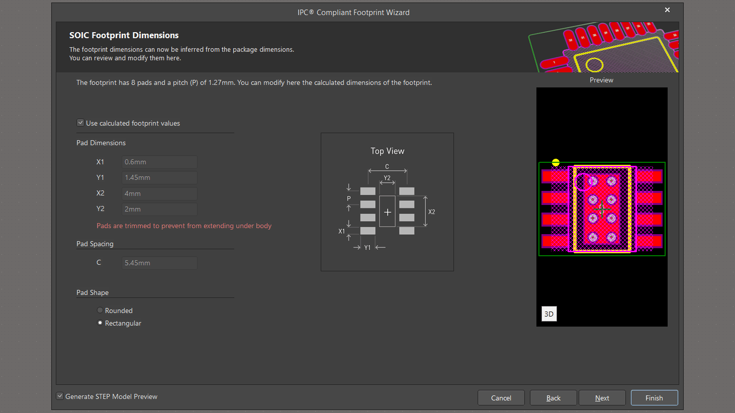The image size is (735, 413).
Task: Proceed with the Next button
Action: 602,398
